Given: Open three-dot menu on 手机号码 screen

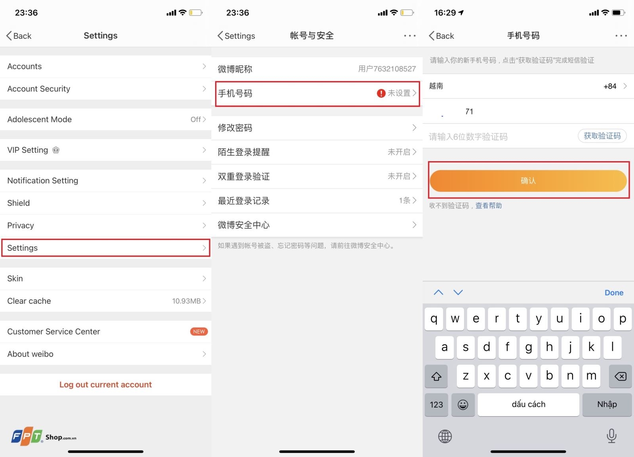Looking at the screenshot, I should [x=621, y=36].
